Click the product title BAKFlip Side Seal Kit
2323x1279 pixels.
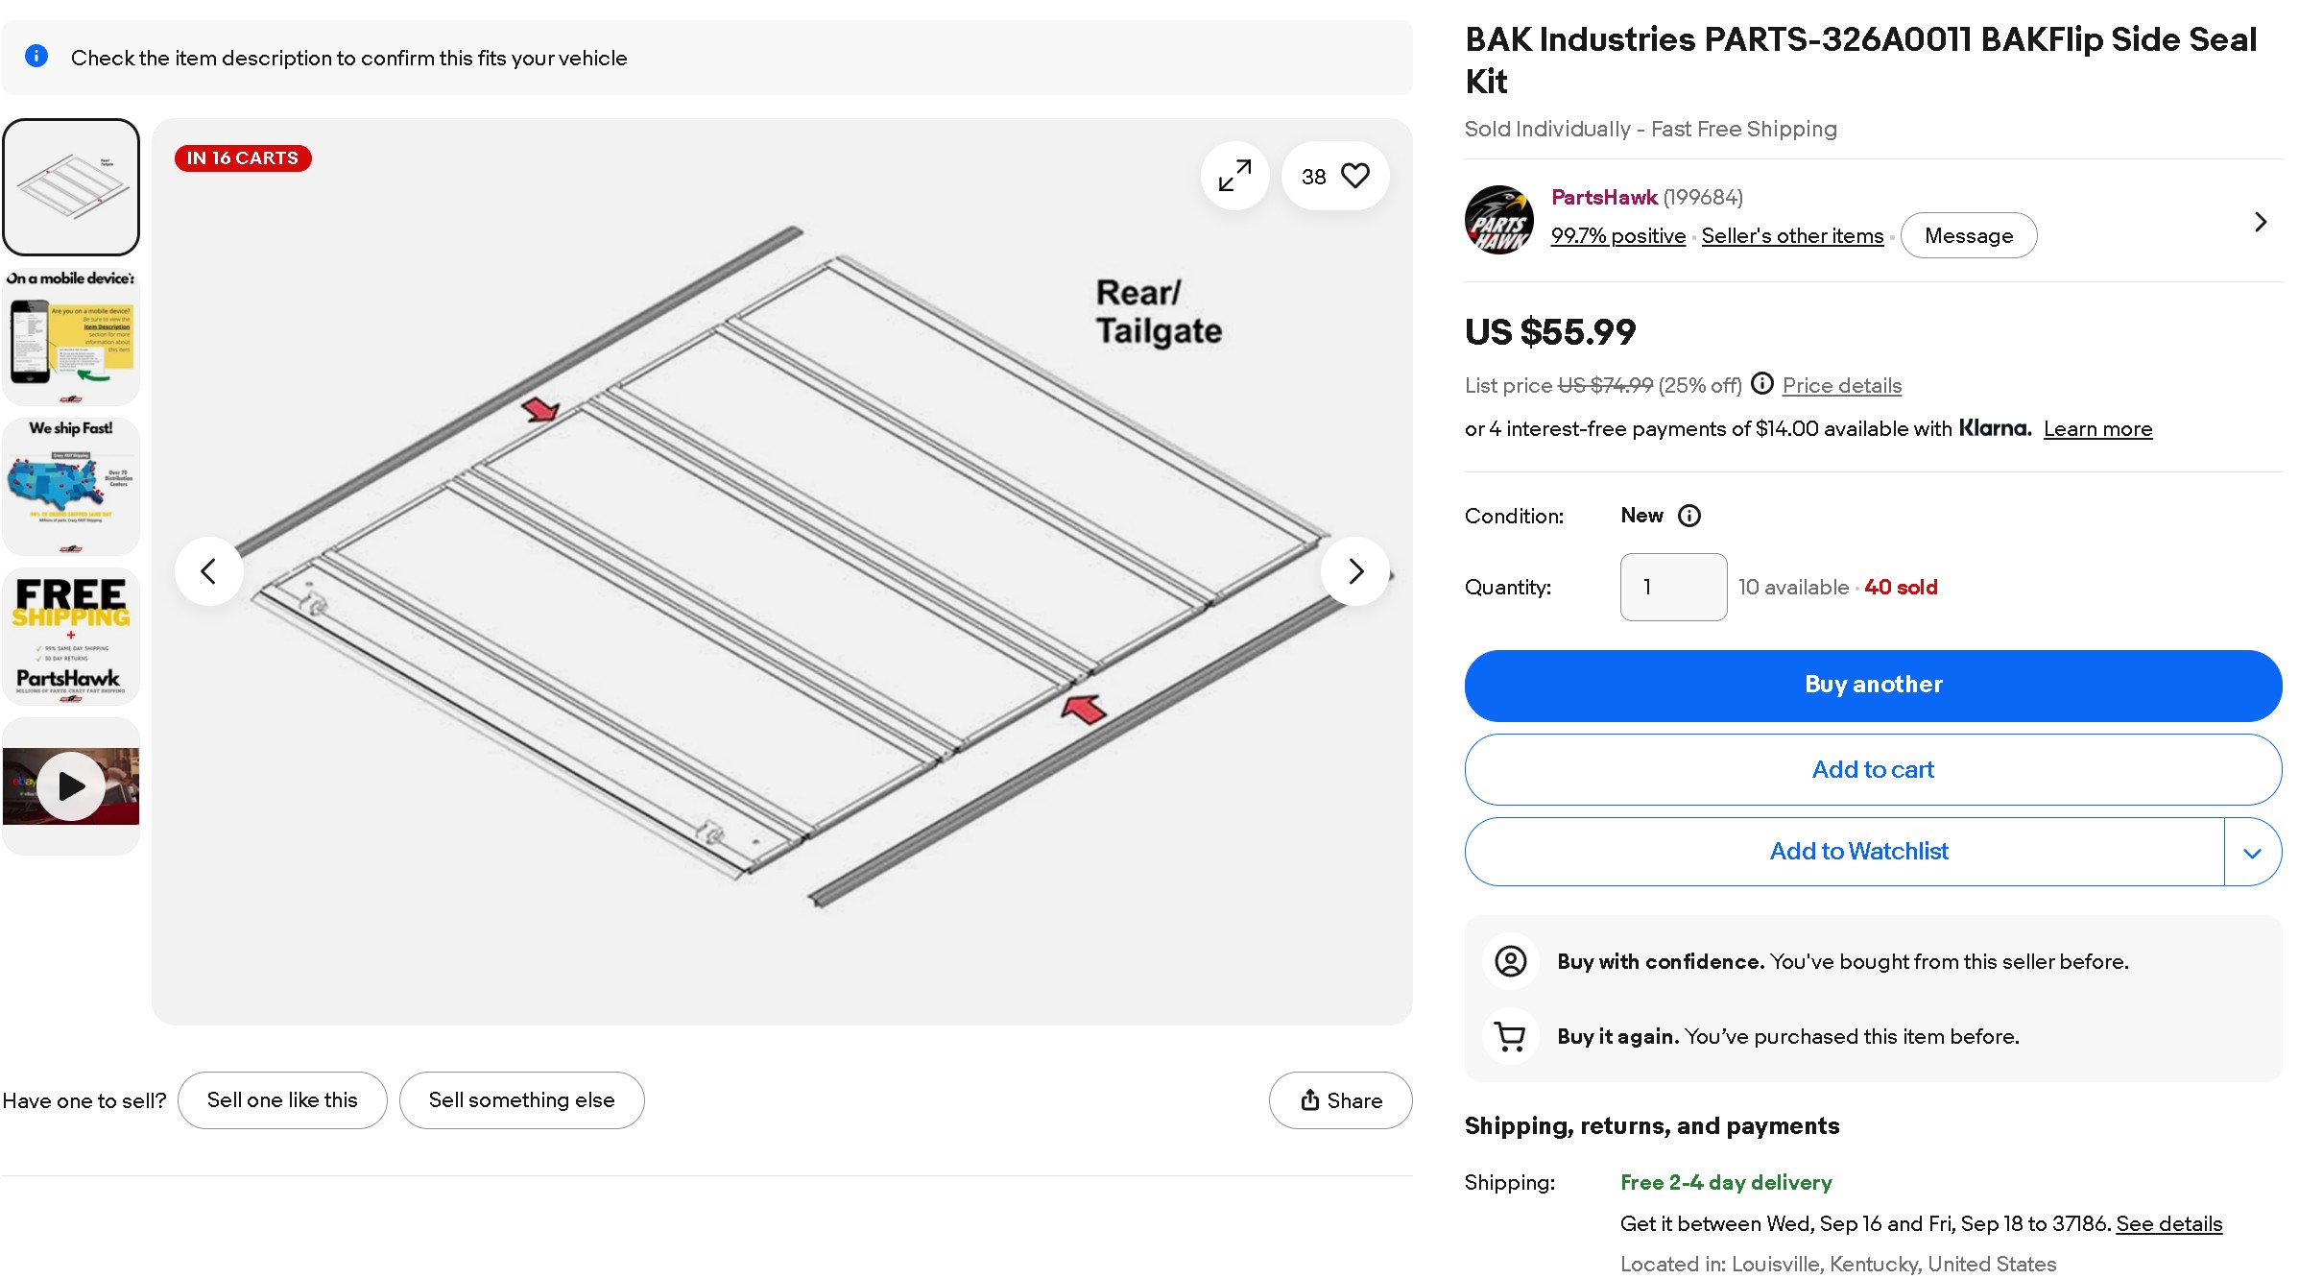point(1860,60)
